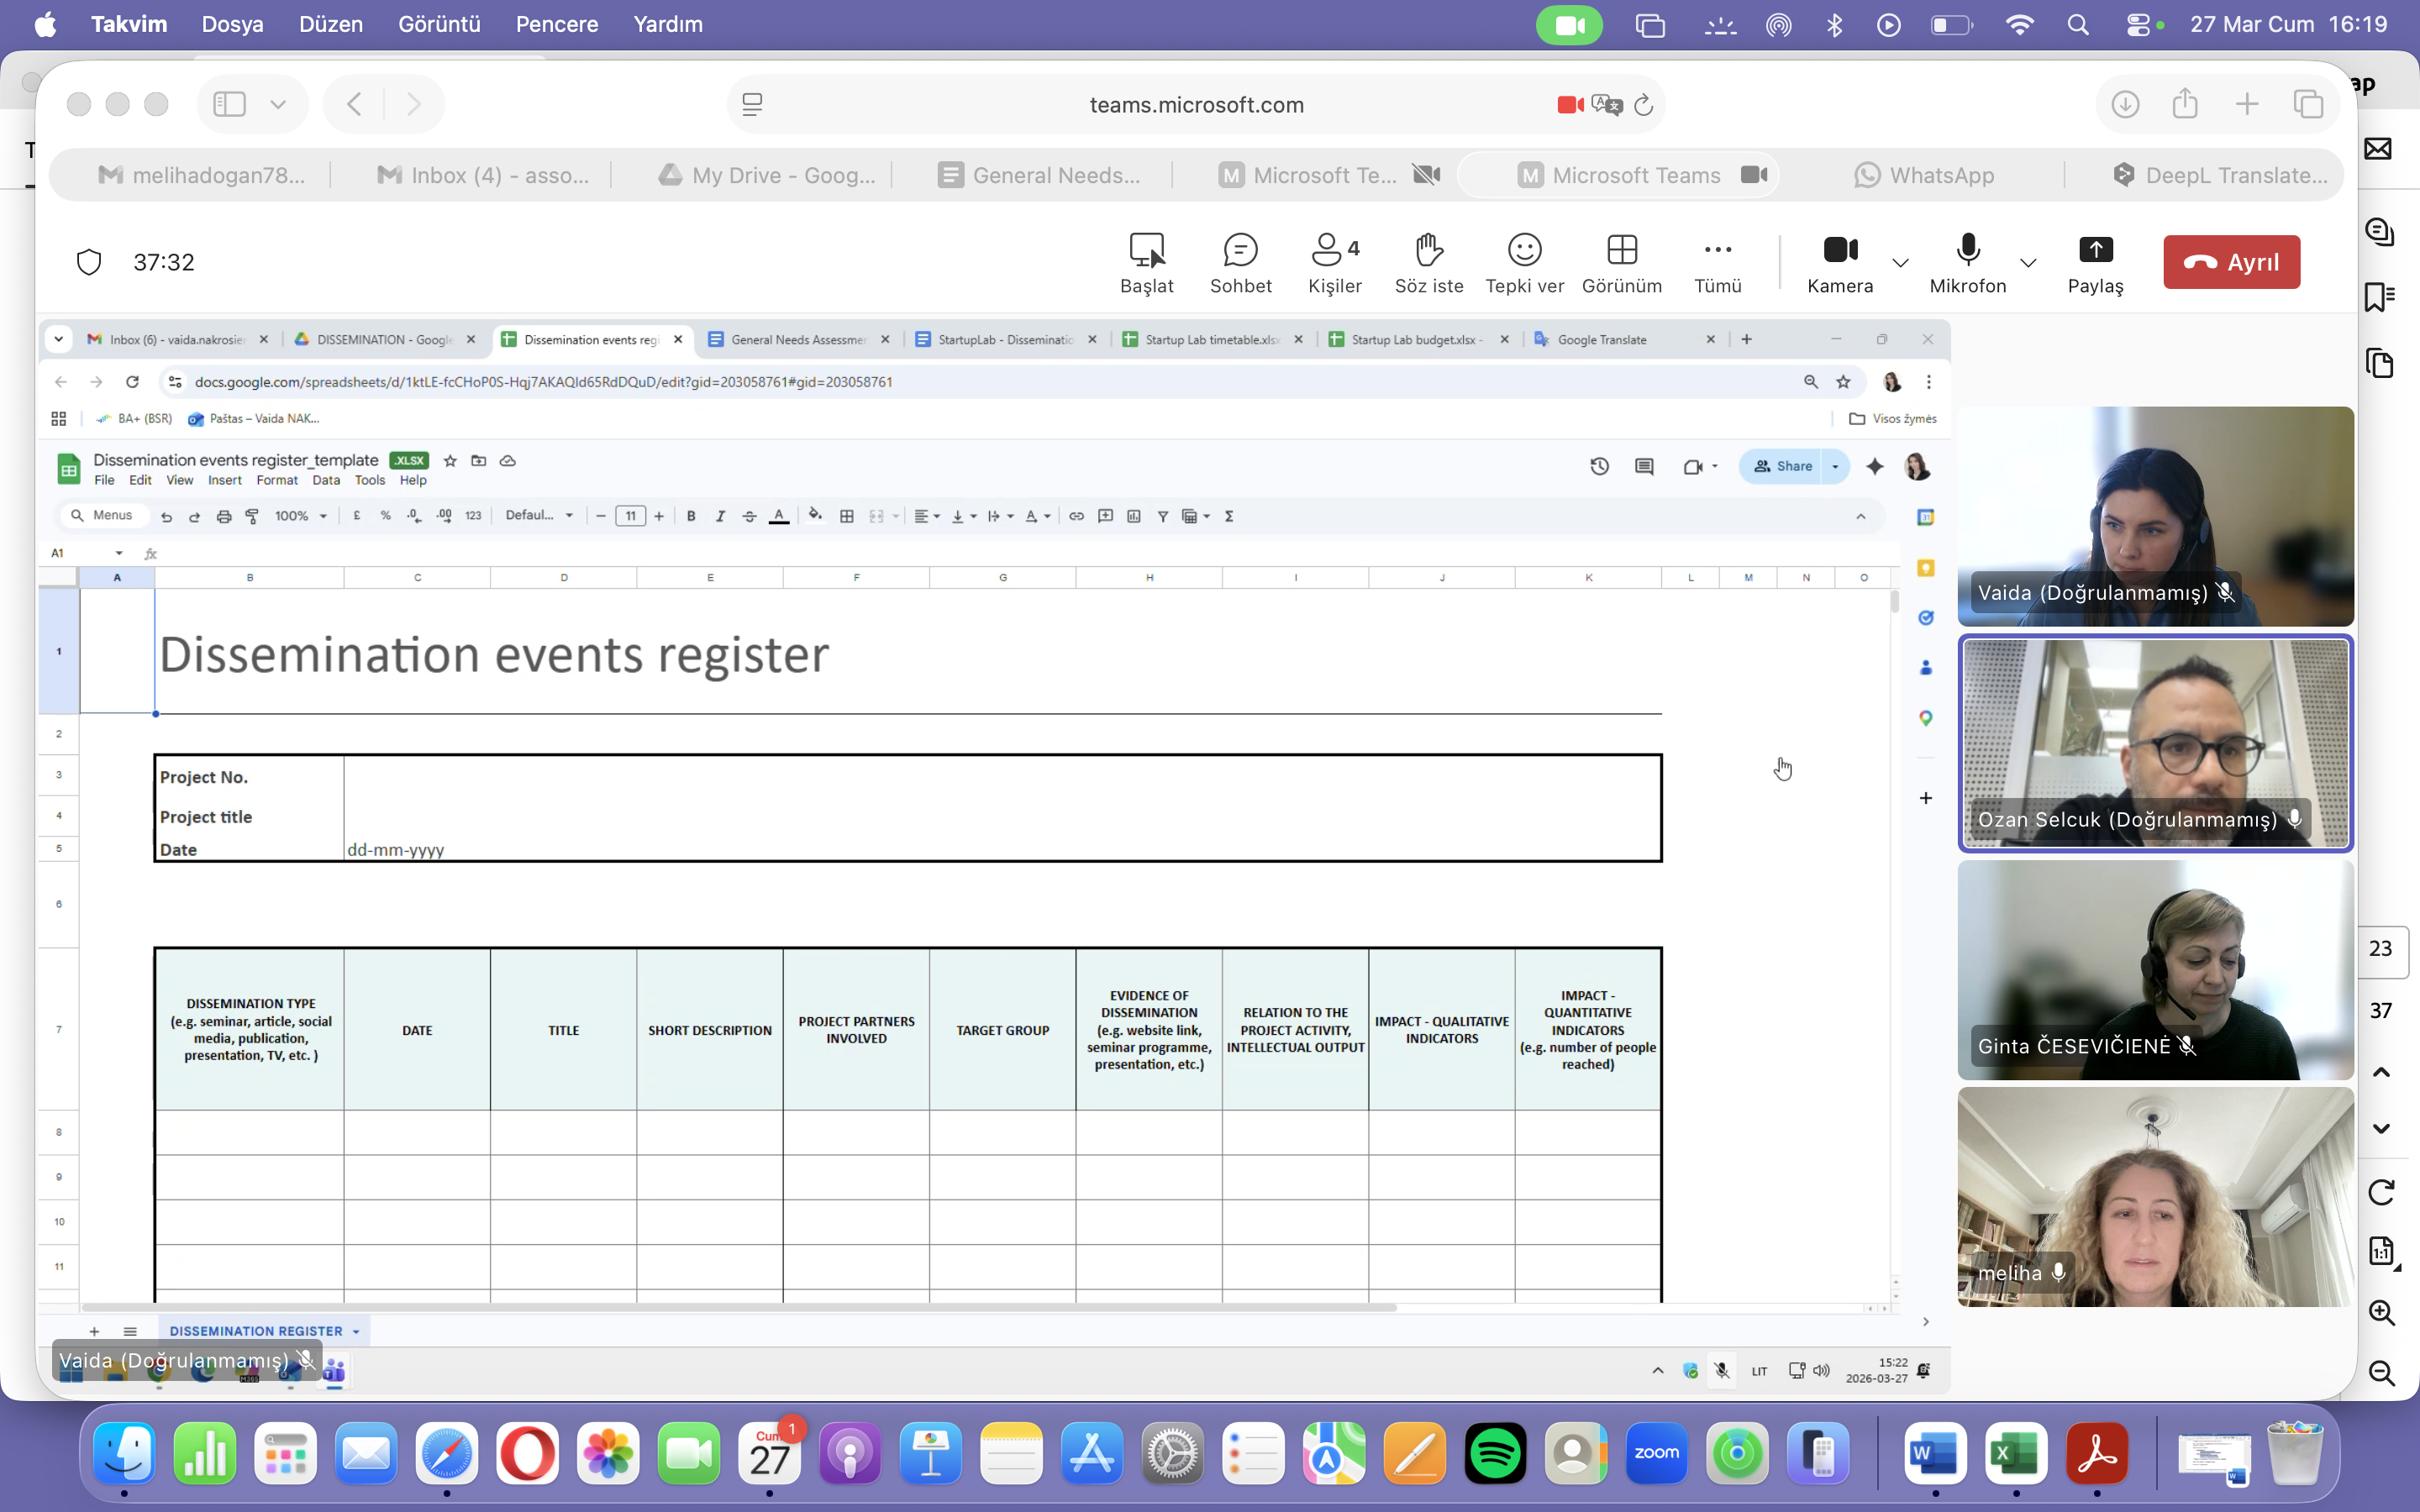
Task: Click the Paylaş share screen button
Action: (2095, 263)
